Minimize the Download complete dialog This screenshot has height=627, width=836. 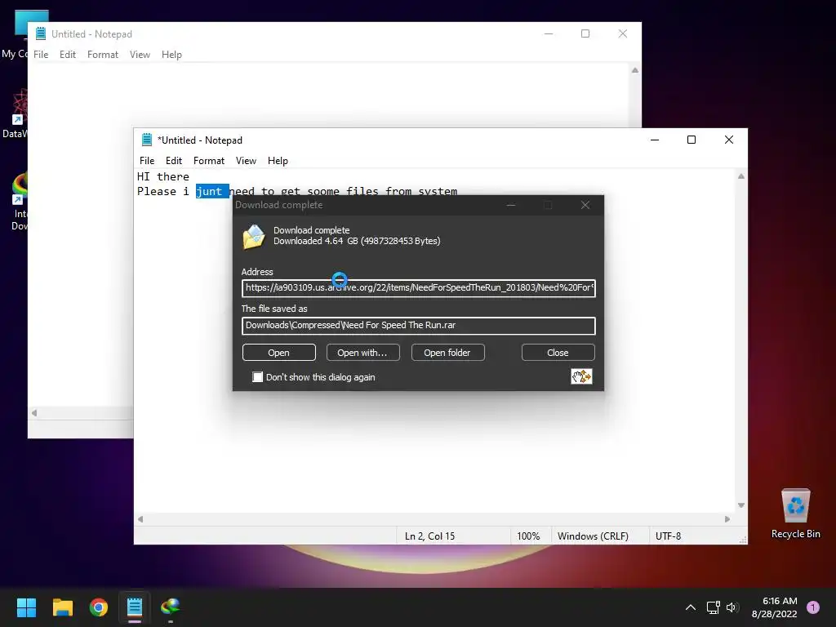511,205
